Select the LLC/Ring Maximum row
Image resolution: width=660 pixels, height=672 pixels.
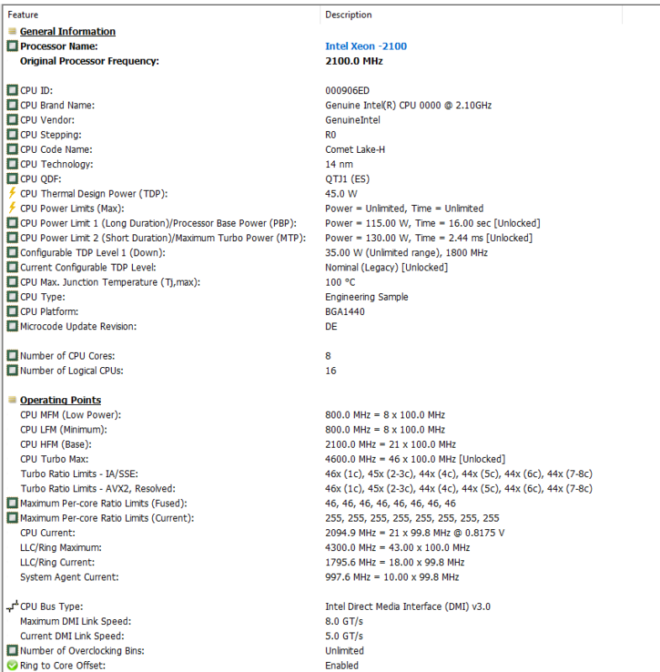click(x=330, y=548)
